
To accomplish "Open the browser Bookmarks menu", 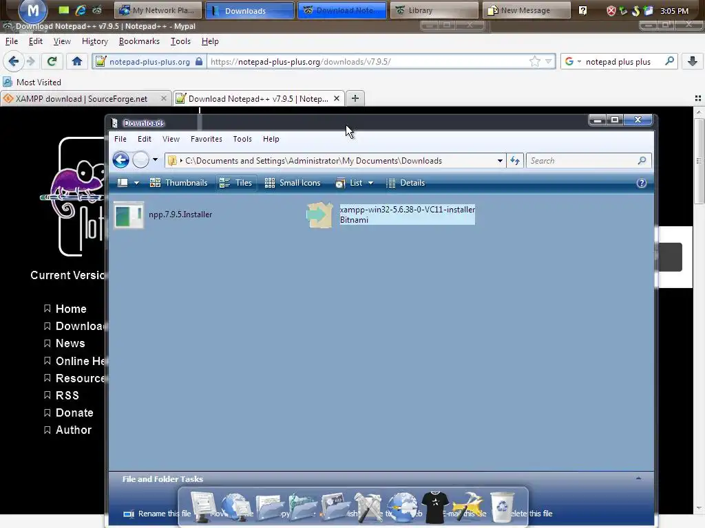I will tap(139, 41).
